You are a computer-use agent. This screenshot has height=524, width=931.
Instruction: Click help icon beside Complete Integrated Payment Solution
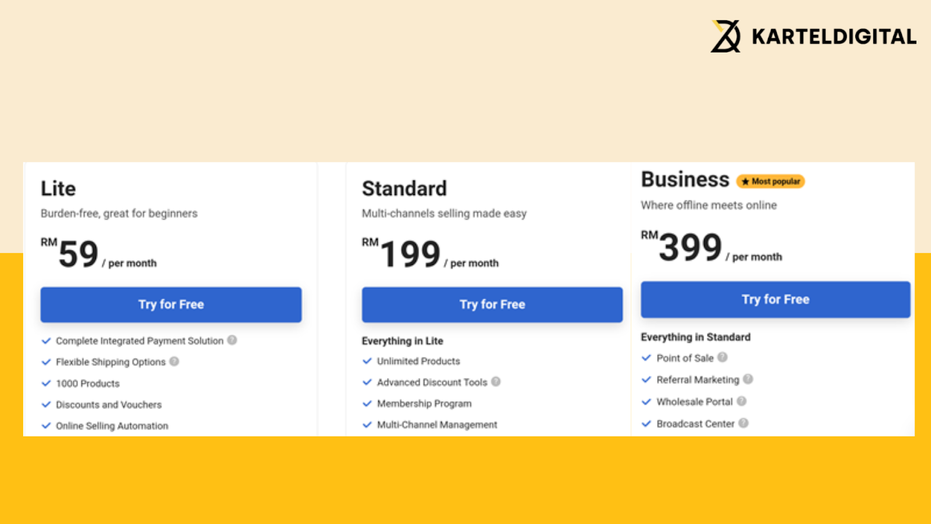232,340
